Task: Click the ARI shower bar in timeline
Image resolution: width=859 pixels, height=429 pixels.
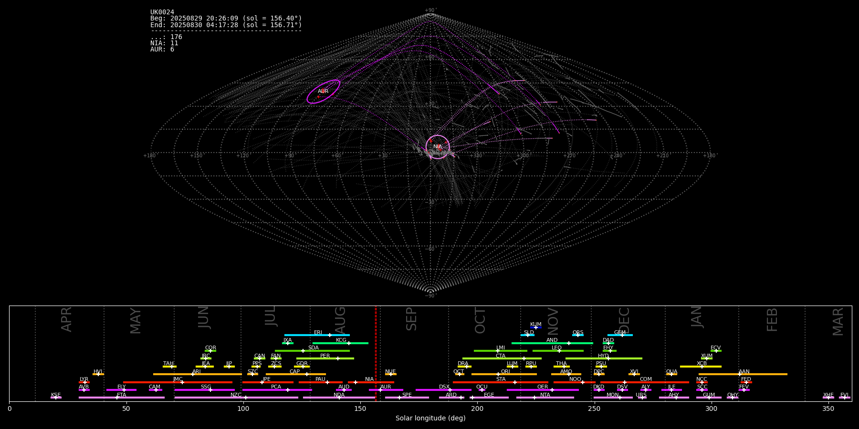Action: [x=197, y=374]
